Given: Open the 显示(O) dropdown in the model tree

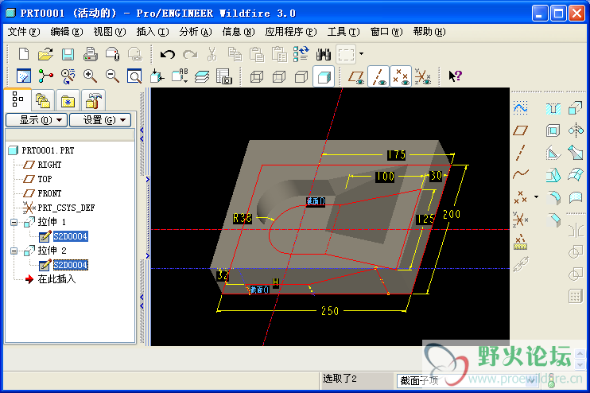Looking at the screenshot, I should click(37, 120).
